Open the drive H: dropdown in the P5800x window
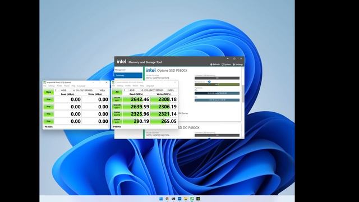Viewport: 359px width, 202px height. tap(84, 90)
